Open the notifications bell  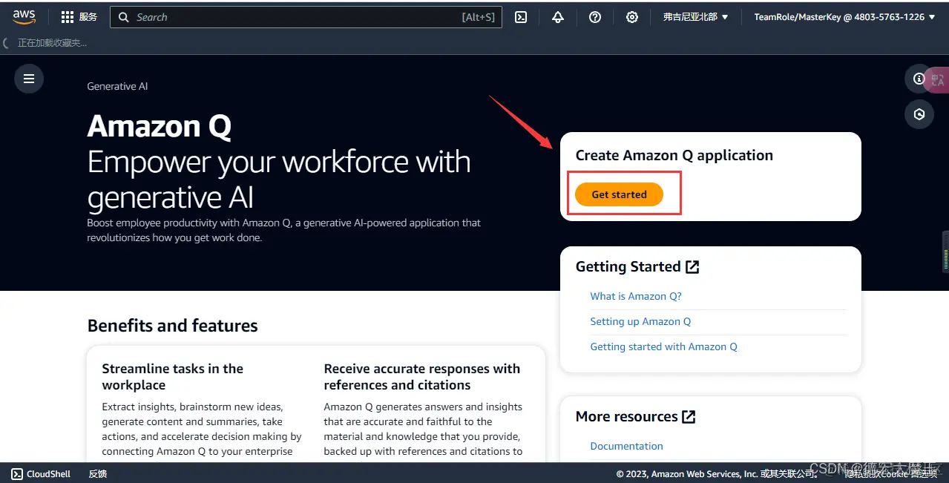point(558,17)
